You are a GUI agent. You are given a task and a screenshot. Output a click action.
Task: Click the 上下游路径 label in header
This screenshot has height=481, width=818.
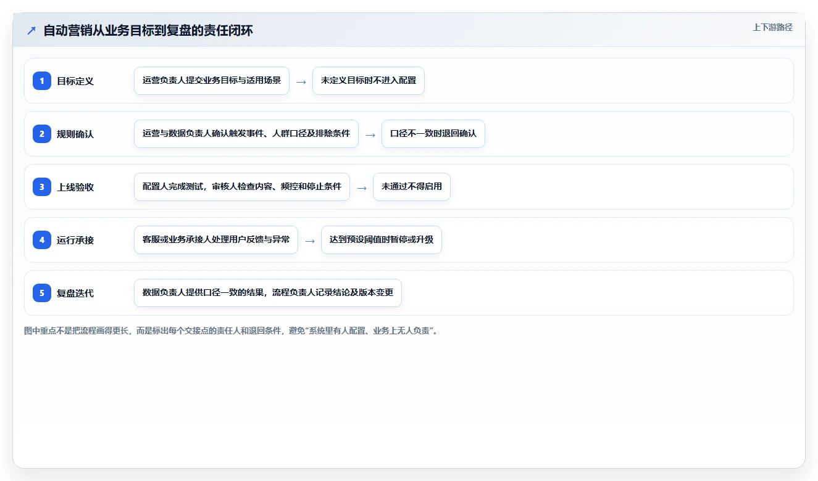(772, 28)
